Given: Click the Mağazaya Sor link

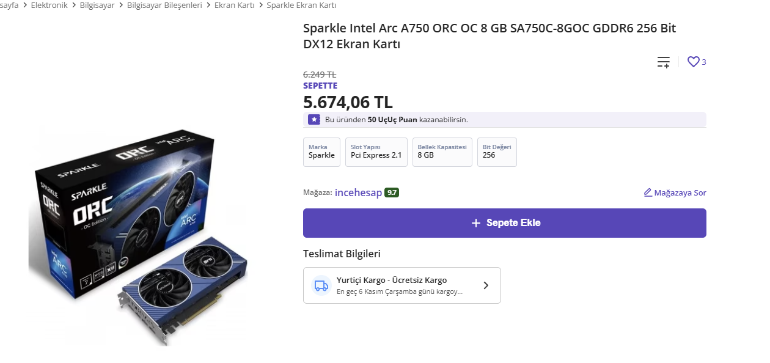Looking at the screenshot, I should (x=680, y=193).
